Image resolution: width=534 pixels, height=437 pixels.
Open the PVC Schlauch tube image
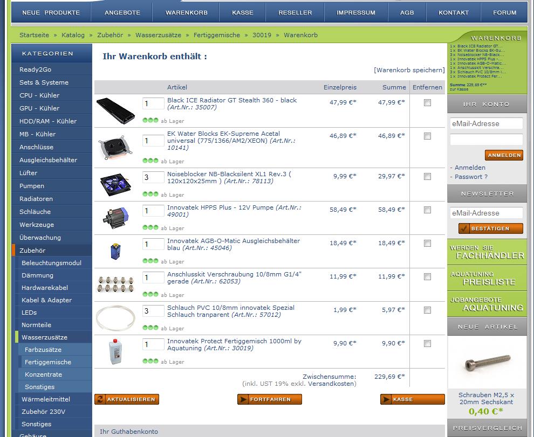pos(115,318)
